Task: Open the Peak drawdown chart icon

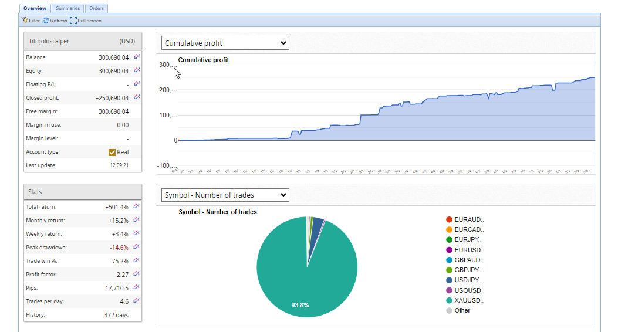Action: point(137,247)
